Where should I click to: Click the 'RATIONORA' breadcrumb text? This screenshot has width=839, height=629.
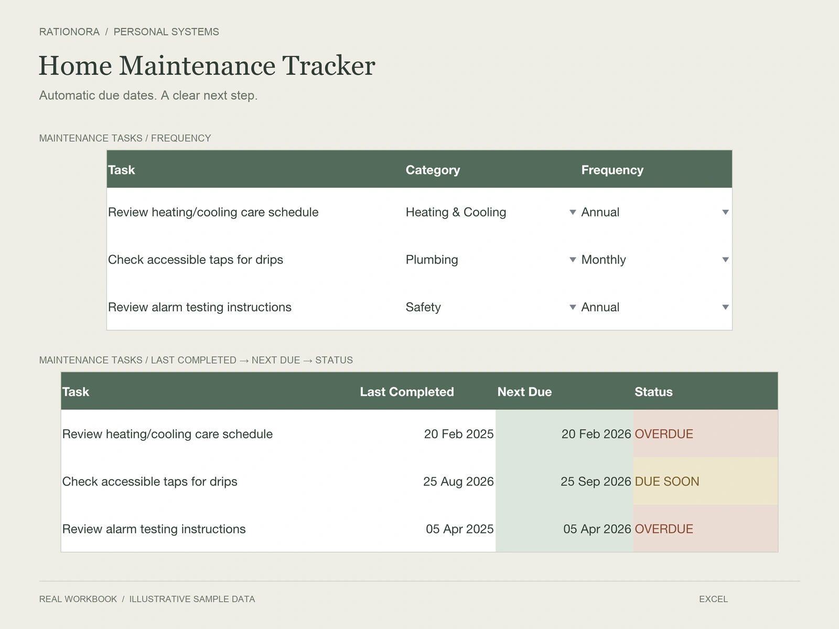point(69,32)
